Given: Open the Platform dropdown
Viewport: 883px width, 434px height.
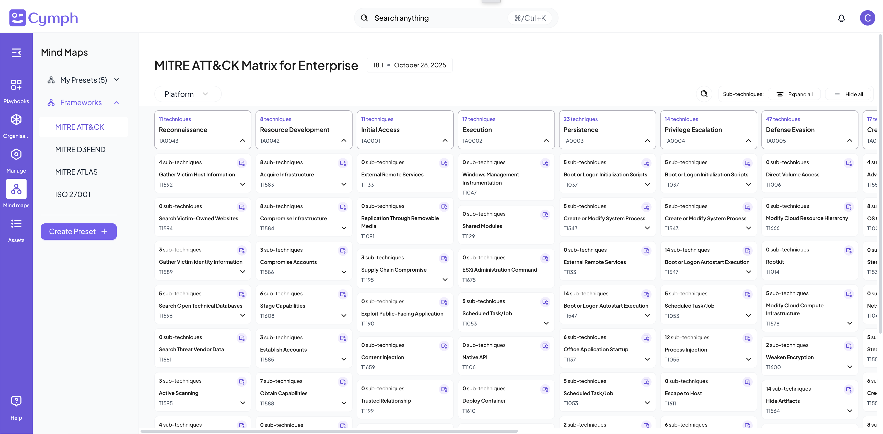Looking at the screenshot, I should (x=188, y=93).
